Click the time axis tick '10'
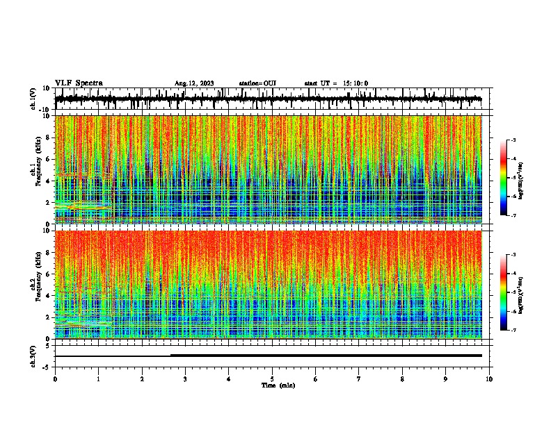Screen dimensions: 551x425 pyautogui.click(x=489, y=379)
